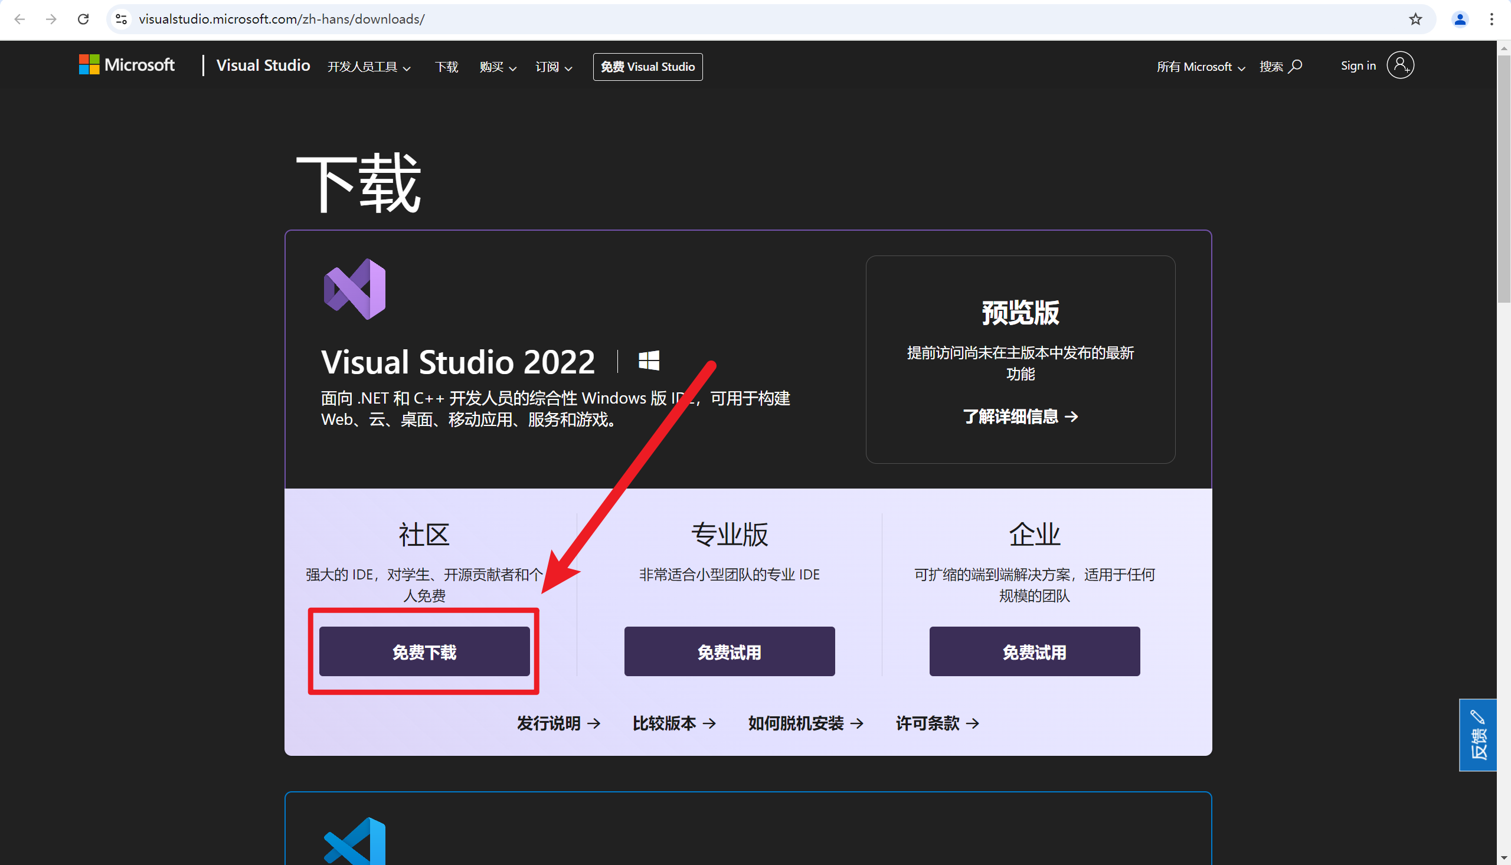This screenshot has height=865, width=1511.
Task: Click the Sign in link
Action: pos(1358,65)
